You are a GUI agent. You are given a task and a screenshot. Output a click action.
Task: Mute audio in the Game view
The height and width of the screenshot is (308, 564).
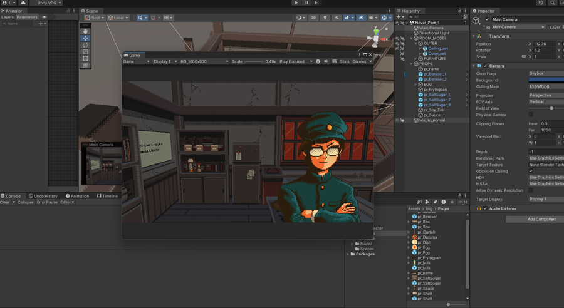point(326,62)
